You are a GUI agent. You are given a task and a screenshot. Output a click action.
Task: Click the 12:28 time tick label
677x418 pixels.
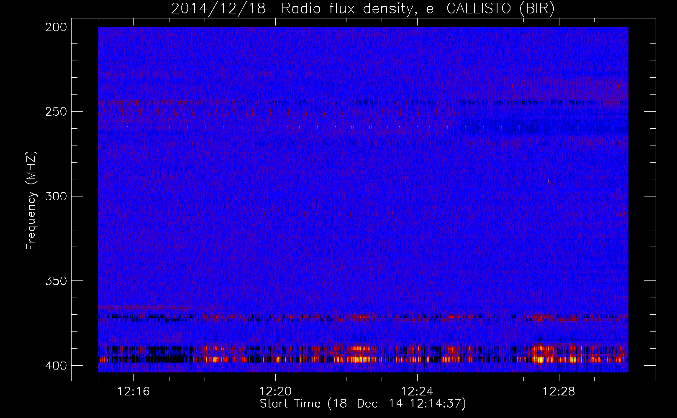559,392
